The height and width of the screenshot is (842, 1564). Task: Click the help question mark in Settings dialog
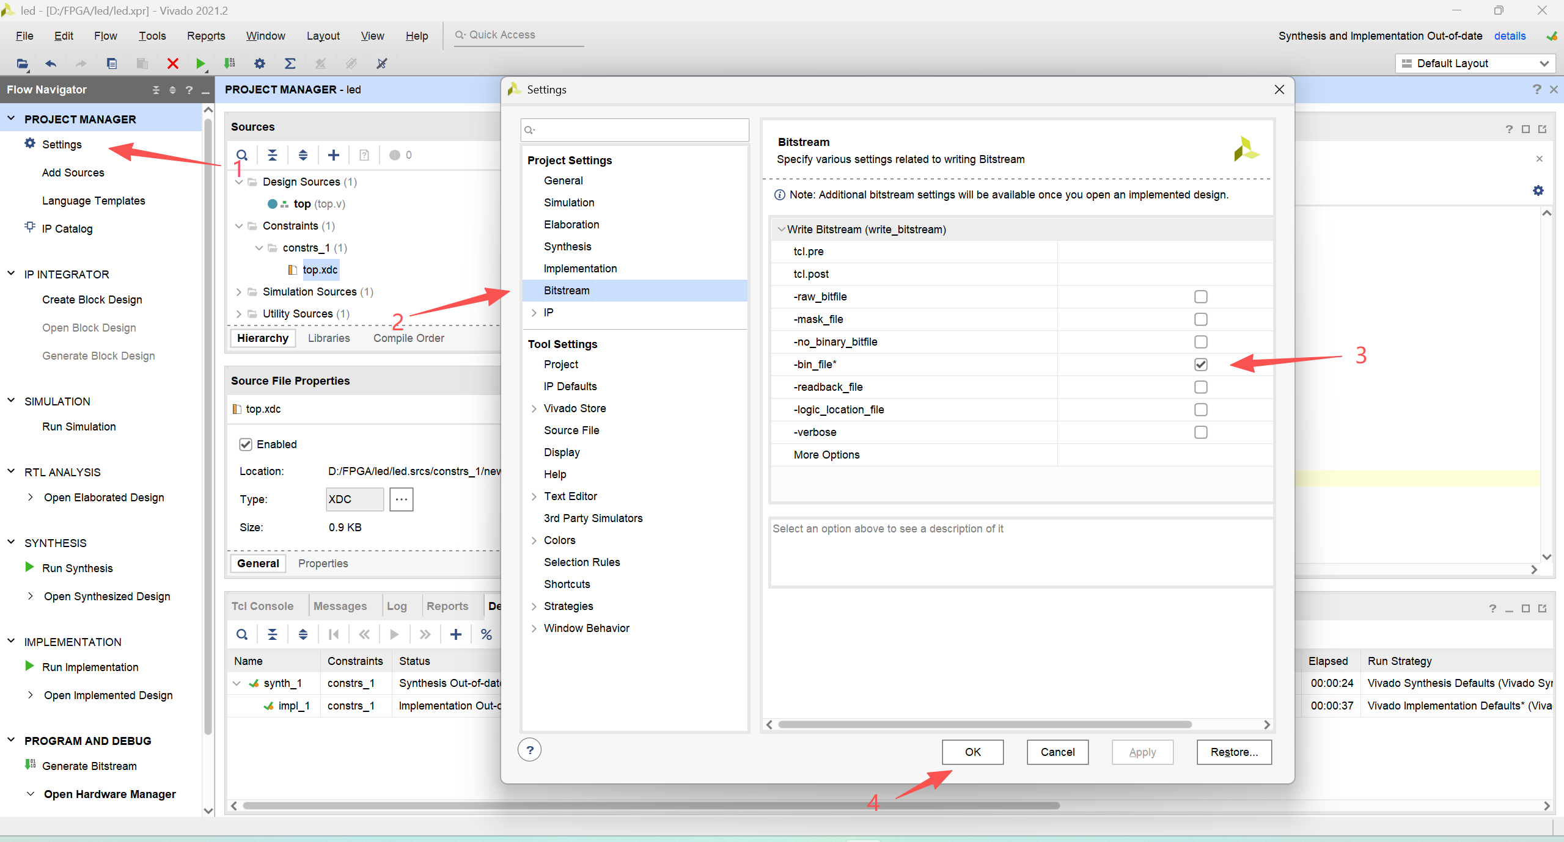coord(529,750)
